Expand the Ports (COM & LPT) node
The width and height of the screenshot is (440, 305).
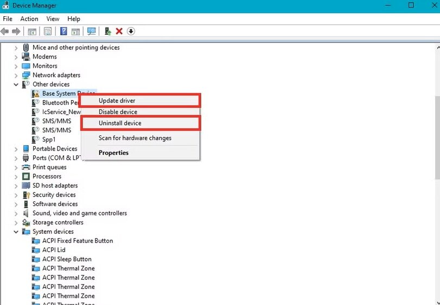click(x=16, y=158)
